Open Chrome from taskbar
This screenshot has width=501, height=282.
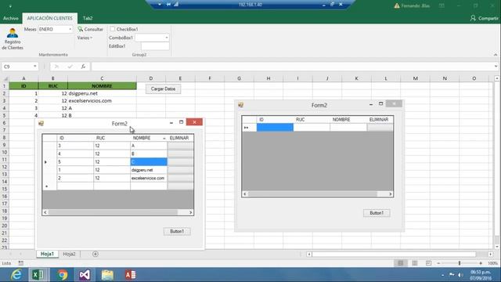coord(63,275)
